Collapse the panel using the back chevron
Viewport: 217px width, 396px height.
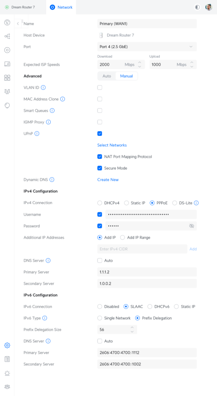click(x=18, y=24)
